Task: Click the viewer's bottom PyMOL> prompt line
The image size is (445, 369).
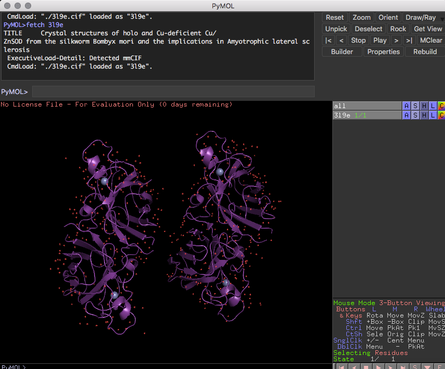Action: (x=14, y=367)
